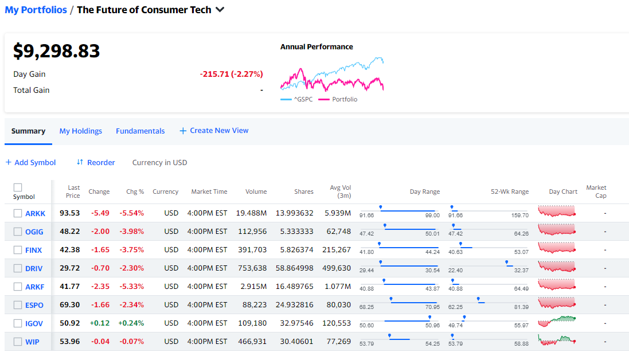Image resolution: width=629 pixels, height=356 pixels.
Task: Open the ARKF symbol link
Action: coord(34,287)
